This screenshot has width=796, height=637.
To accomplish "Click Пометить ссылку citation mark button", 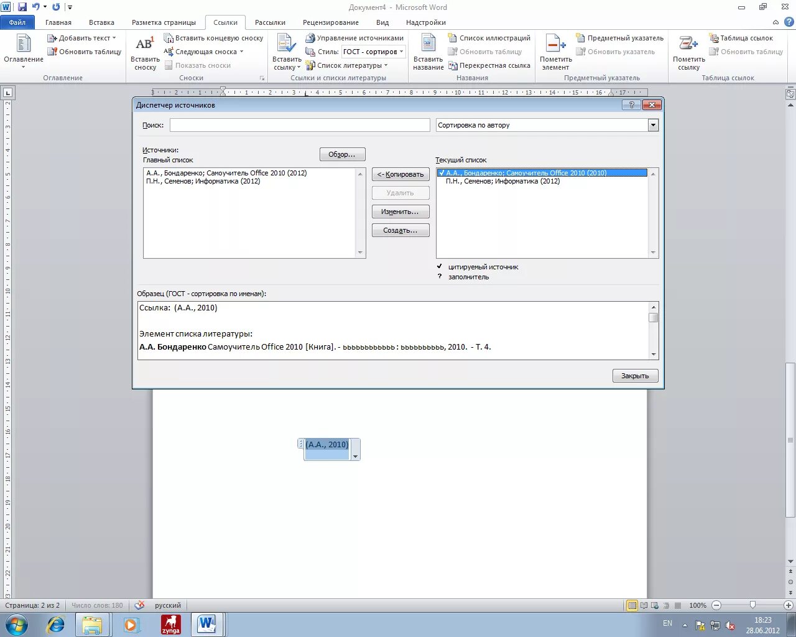I will pos(688,52).
